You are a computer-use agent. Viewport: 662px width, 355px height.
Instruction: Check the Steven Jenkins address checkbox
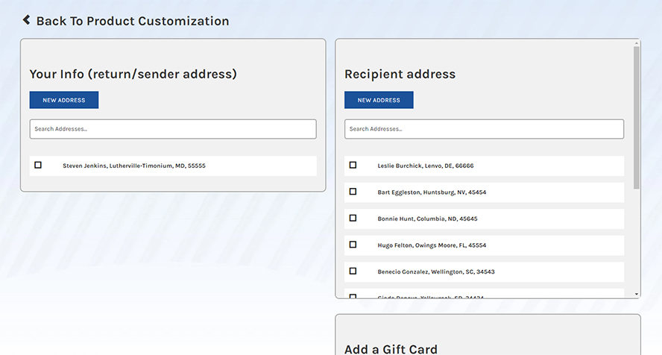(x=38, y=165)
